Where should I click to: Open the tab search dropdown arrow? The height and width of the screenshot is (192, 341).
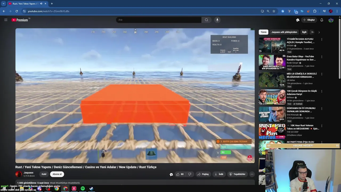3,3
